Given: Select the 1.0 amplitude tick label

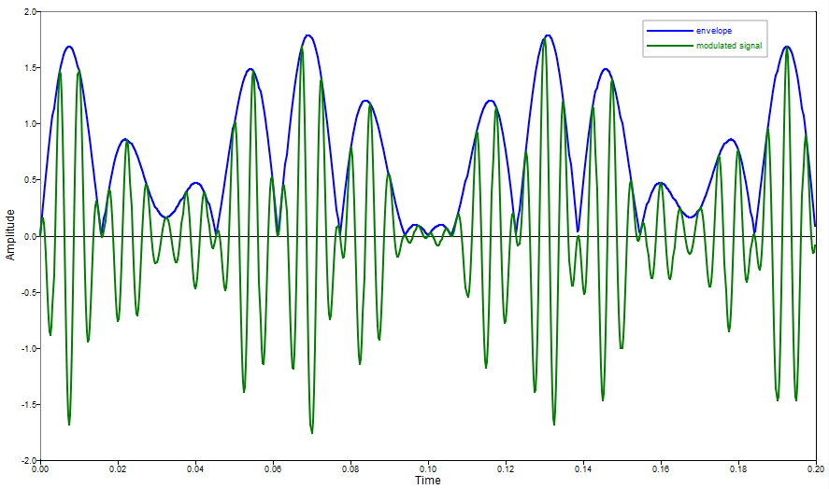Looking at the screenshot, I should pyautogui.click(x=27, y=124).
